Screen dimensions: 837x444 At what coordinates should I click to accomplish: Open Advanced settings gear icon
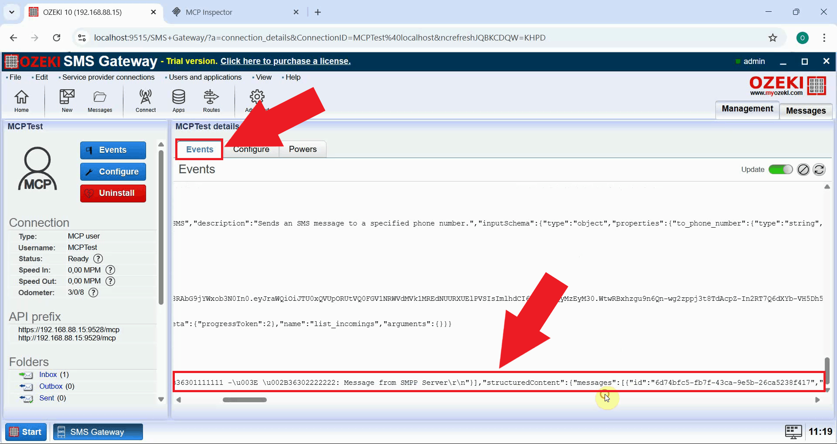[257, 97]
